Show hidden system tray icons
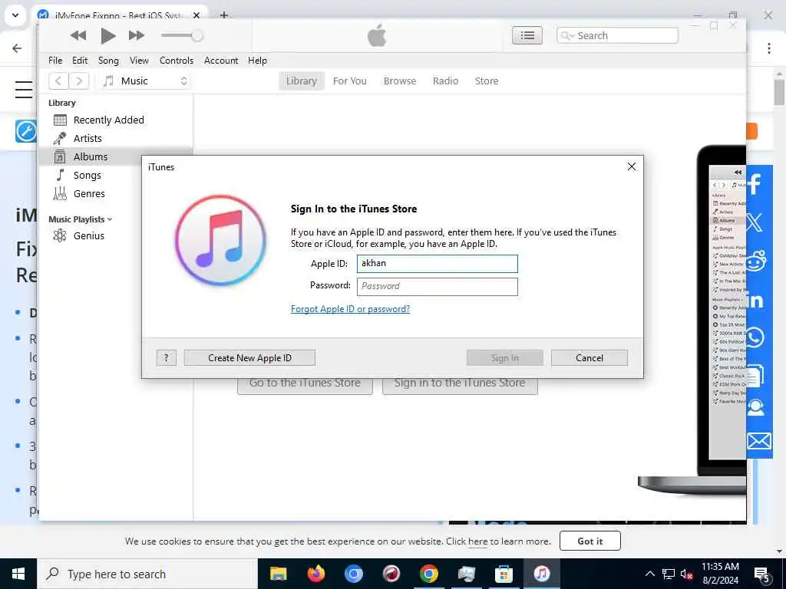786x589 pixels. [649, 574]
